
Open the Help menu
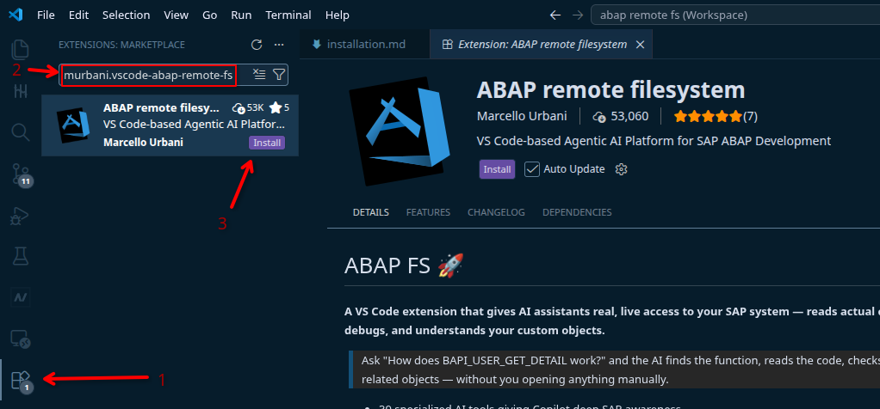click(338, 15)
